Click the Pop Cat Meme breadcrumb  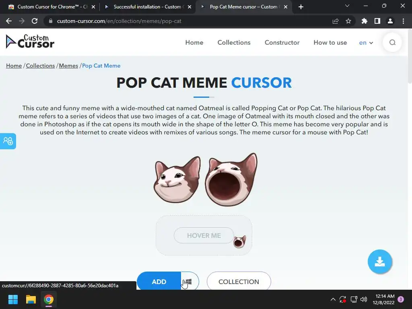click(x=101, y=66)
